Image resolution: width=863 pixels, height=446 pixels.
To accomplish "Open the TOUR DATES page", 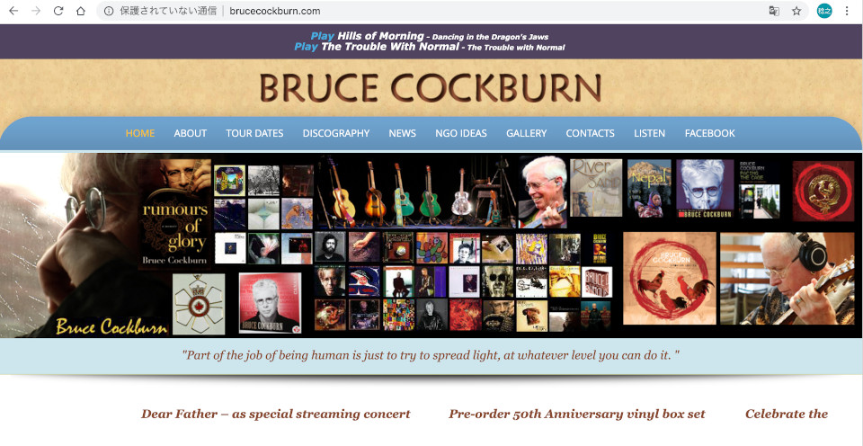I will click(254, 133).
